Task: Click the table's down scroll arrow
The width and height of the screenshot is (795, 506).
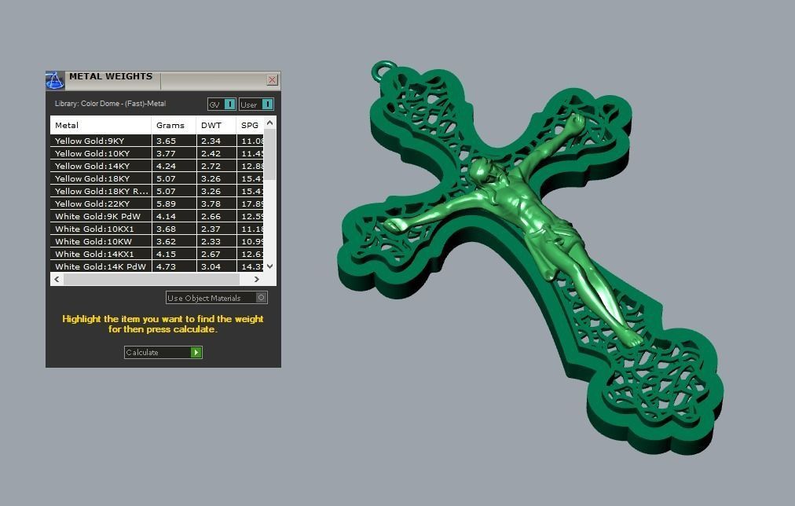Action: pyautogui.click(x=269, y=266)
